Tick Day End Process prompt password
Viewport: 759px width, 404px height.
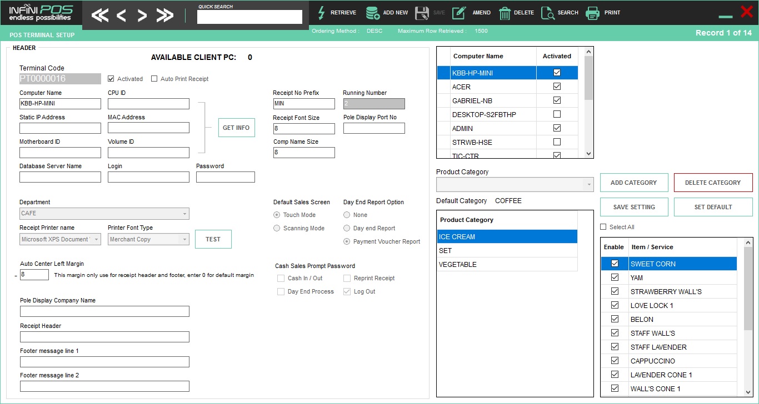[281, 291]
